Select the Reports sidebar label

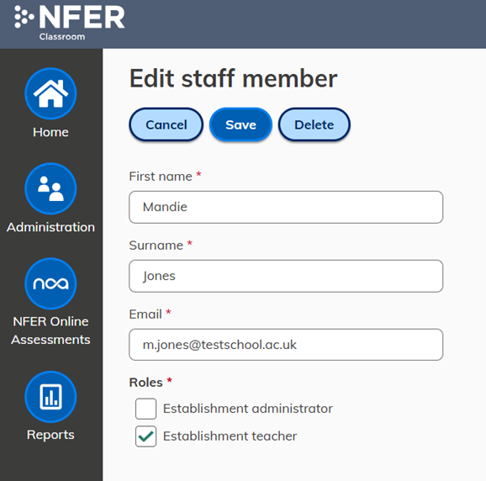click(50, 435)
